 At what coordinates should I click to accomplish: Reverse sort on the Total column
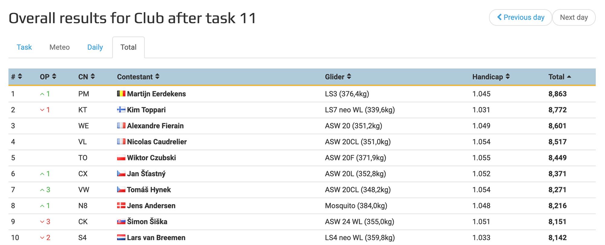[x=560, y=77]
